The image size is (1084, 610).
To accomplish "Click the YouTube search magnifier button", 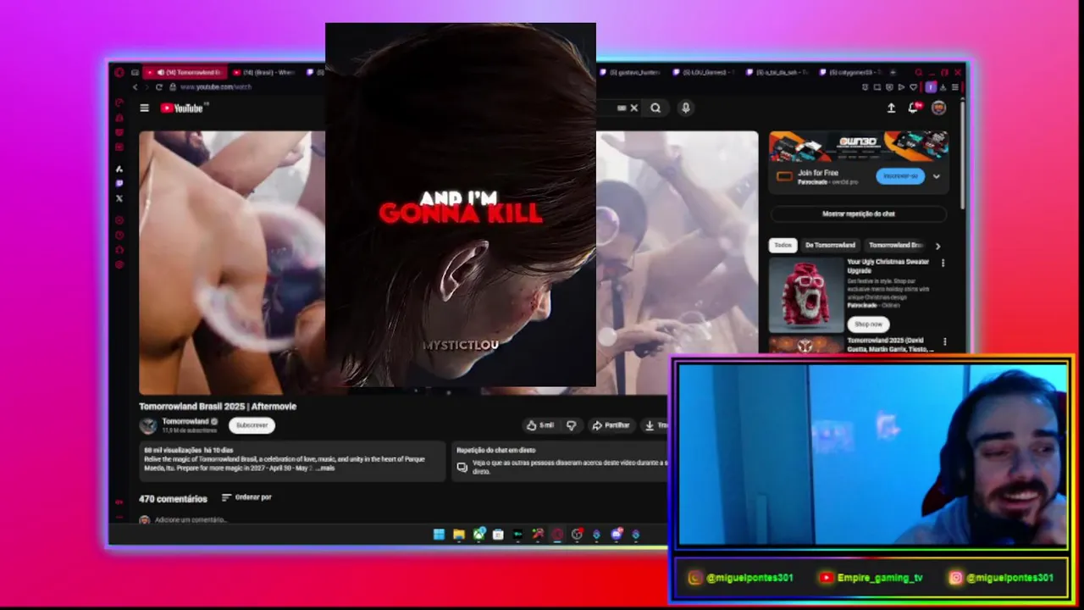I will point(655,108).
